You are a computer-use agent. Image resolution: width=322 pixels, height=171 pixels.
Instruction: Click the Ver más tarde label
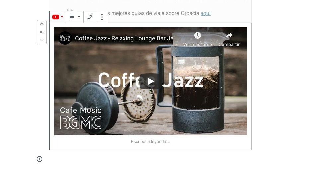coord(197,44)
